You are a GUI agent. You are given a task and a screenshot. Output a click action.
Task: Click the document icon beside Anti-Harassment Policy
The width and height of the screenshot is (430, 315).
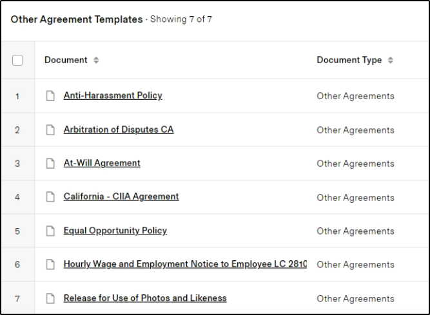50,96
